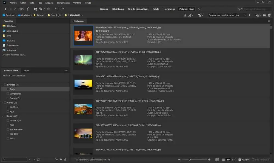Screen dimensions: 274x163
Task: Open the Ordenar por Nombre de archivo dropdown
Action: (227, 15)
